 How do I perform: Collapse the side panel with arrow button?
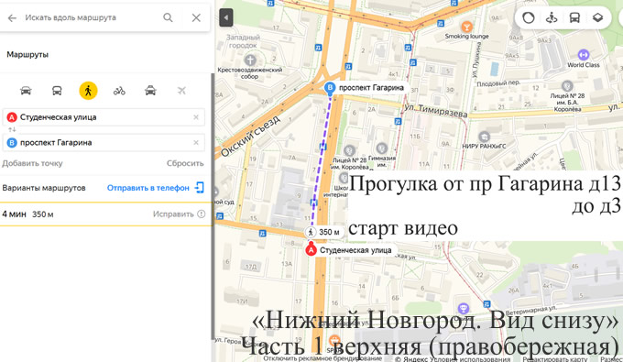pos(225,17)
